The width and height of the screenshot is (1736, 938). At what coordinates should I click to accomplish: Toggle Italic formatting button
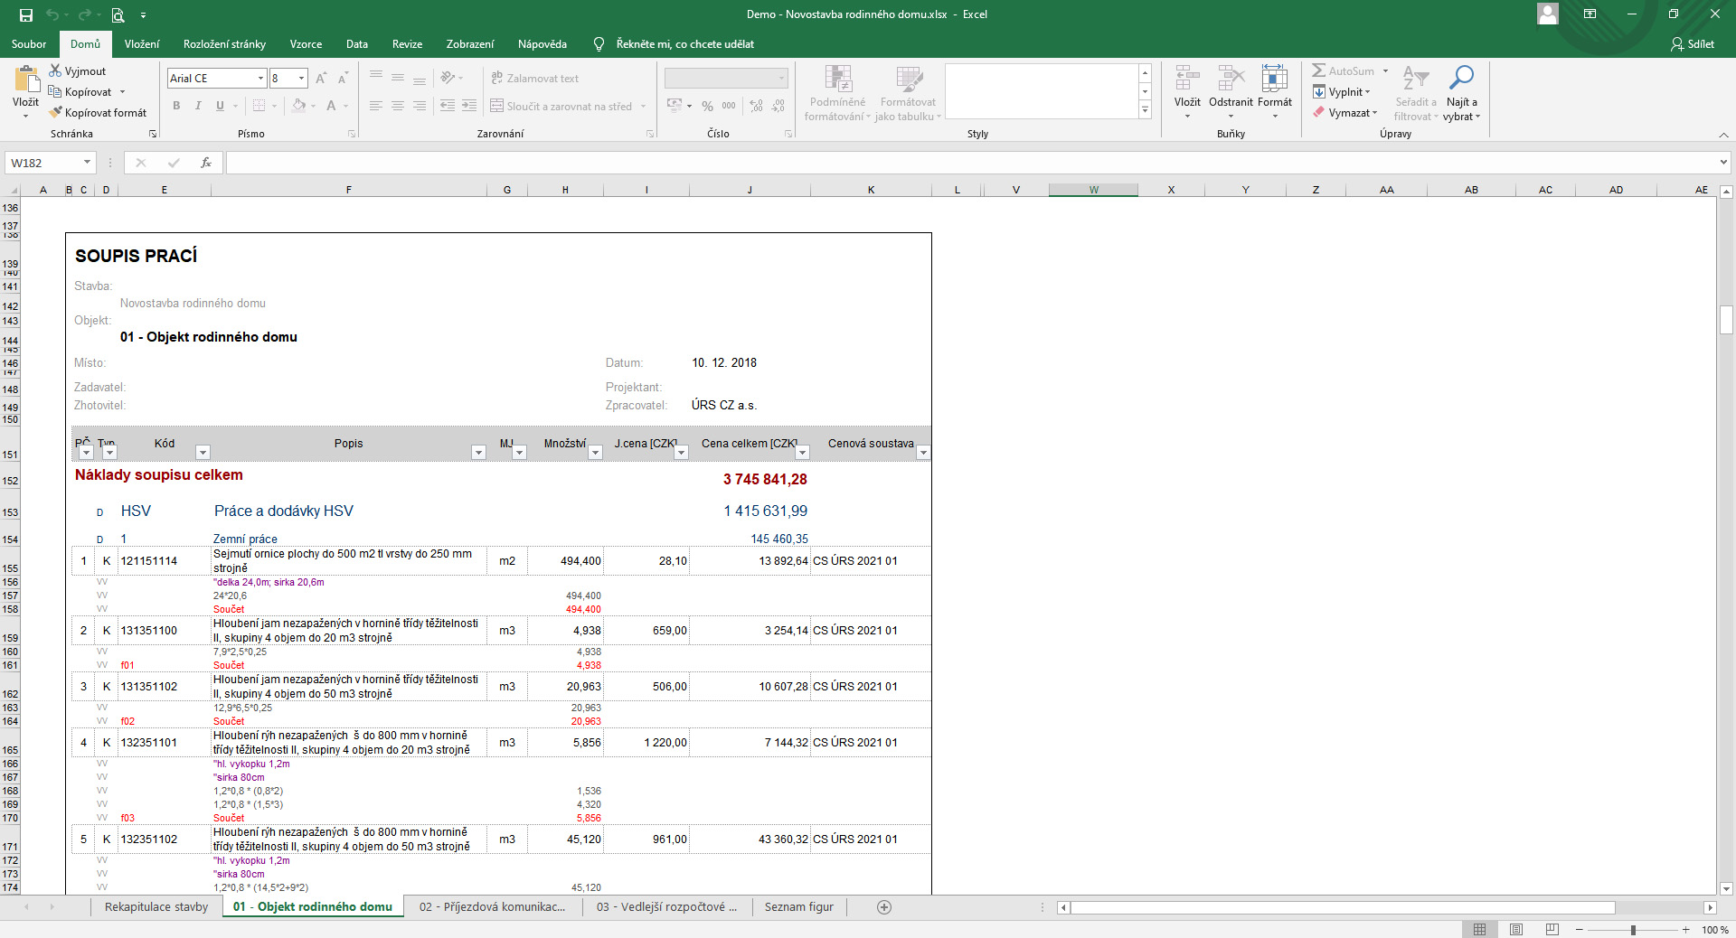198,106
